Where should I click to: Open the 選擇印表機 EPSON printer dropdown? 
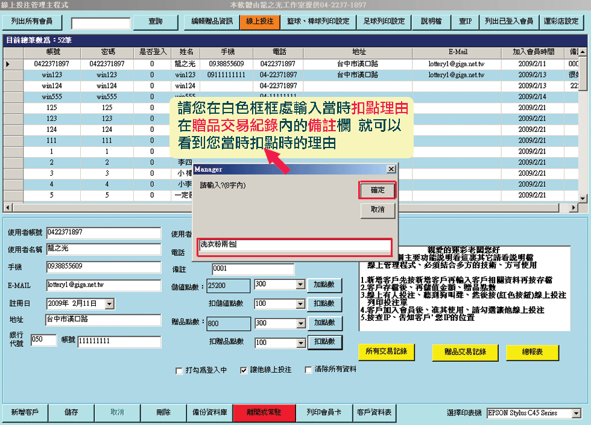577,414
